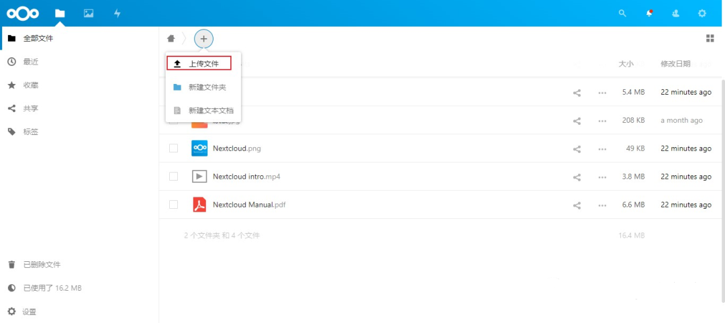Click the "2 个文件夹 和 4 个文件" summary
725x323 pixels.
click(222, 236)
